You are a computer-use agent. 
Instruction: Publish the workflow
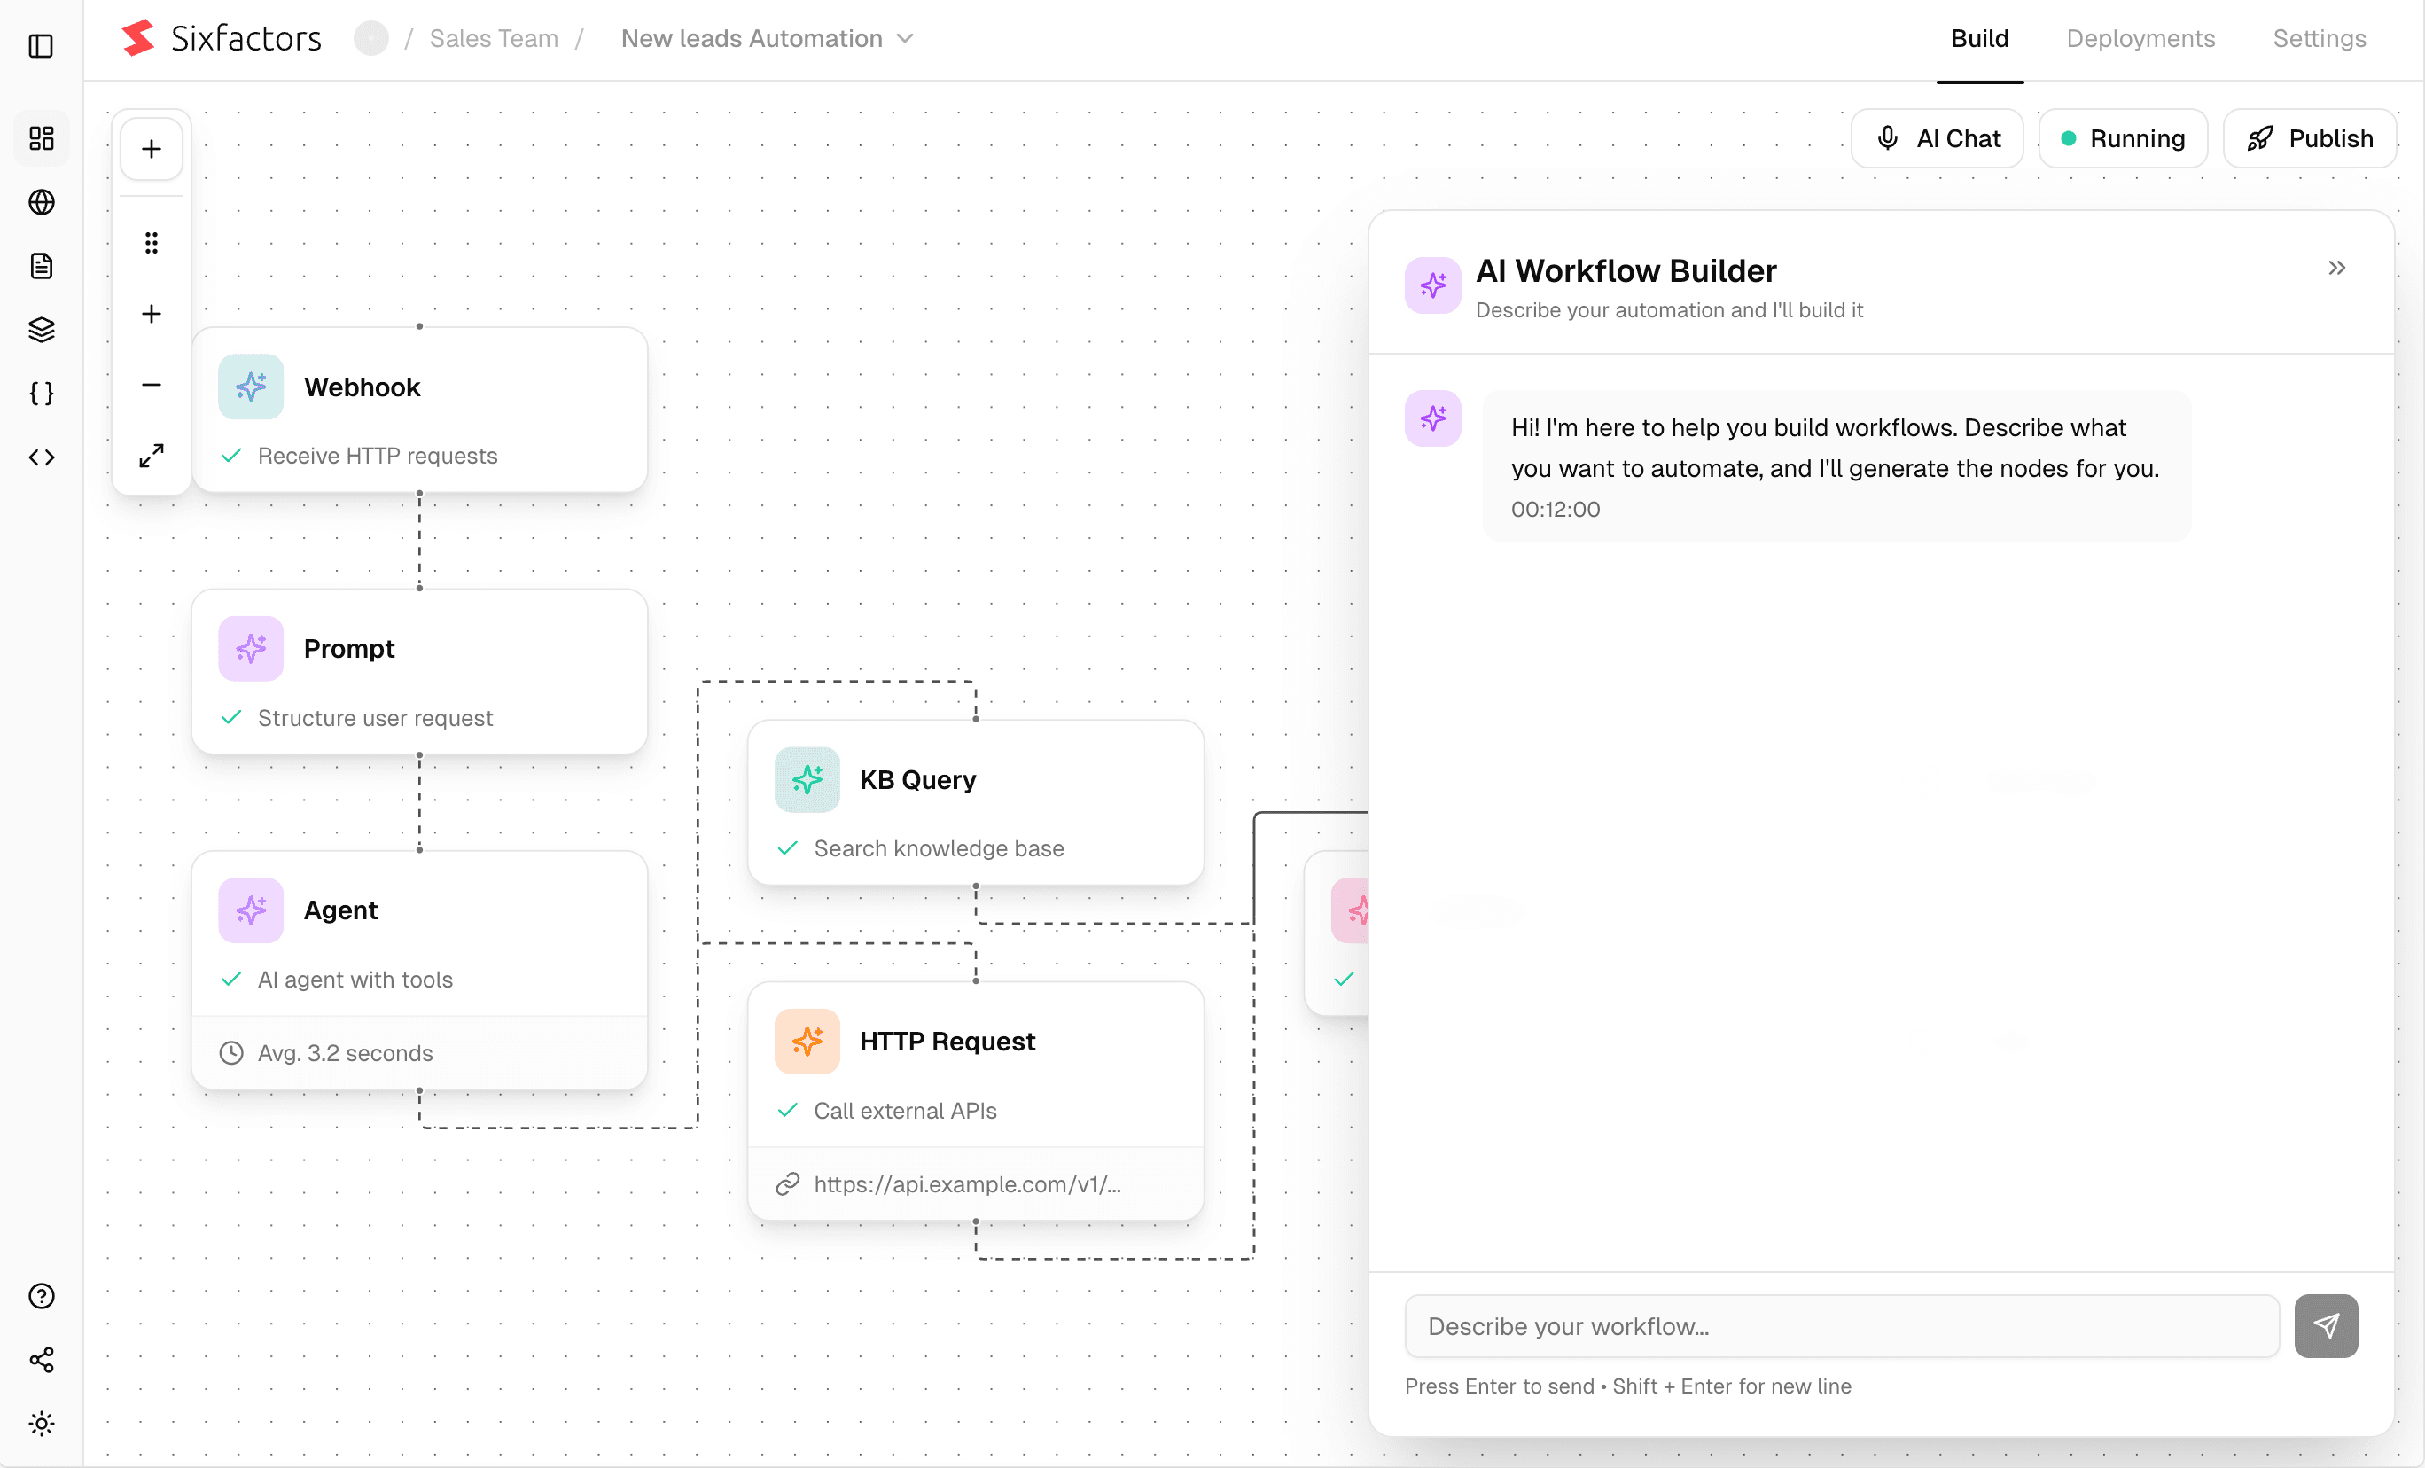[2310, 137]
